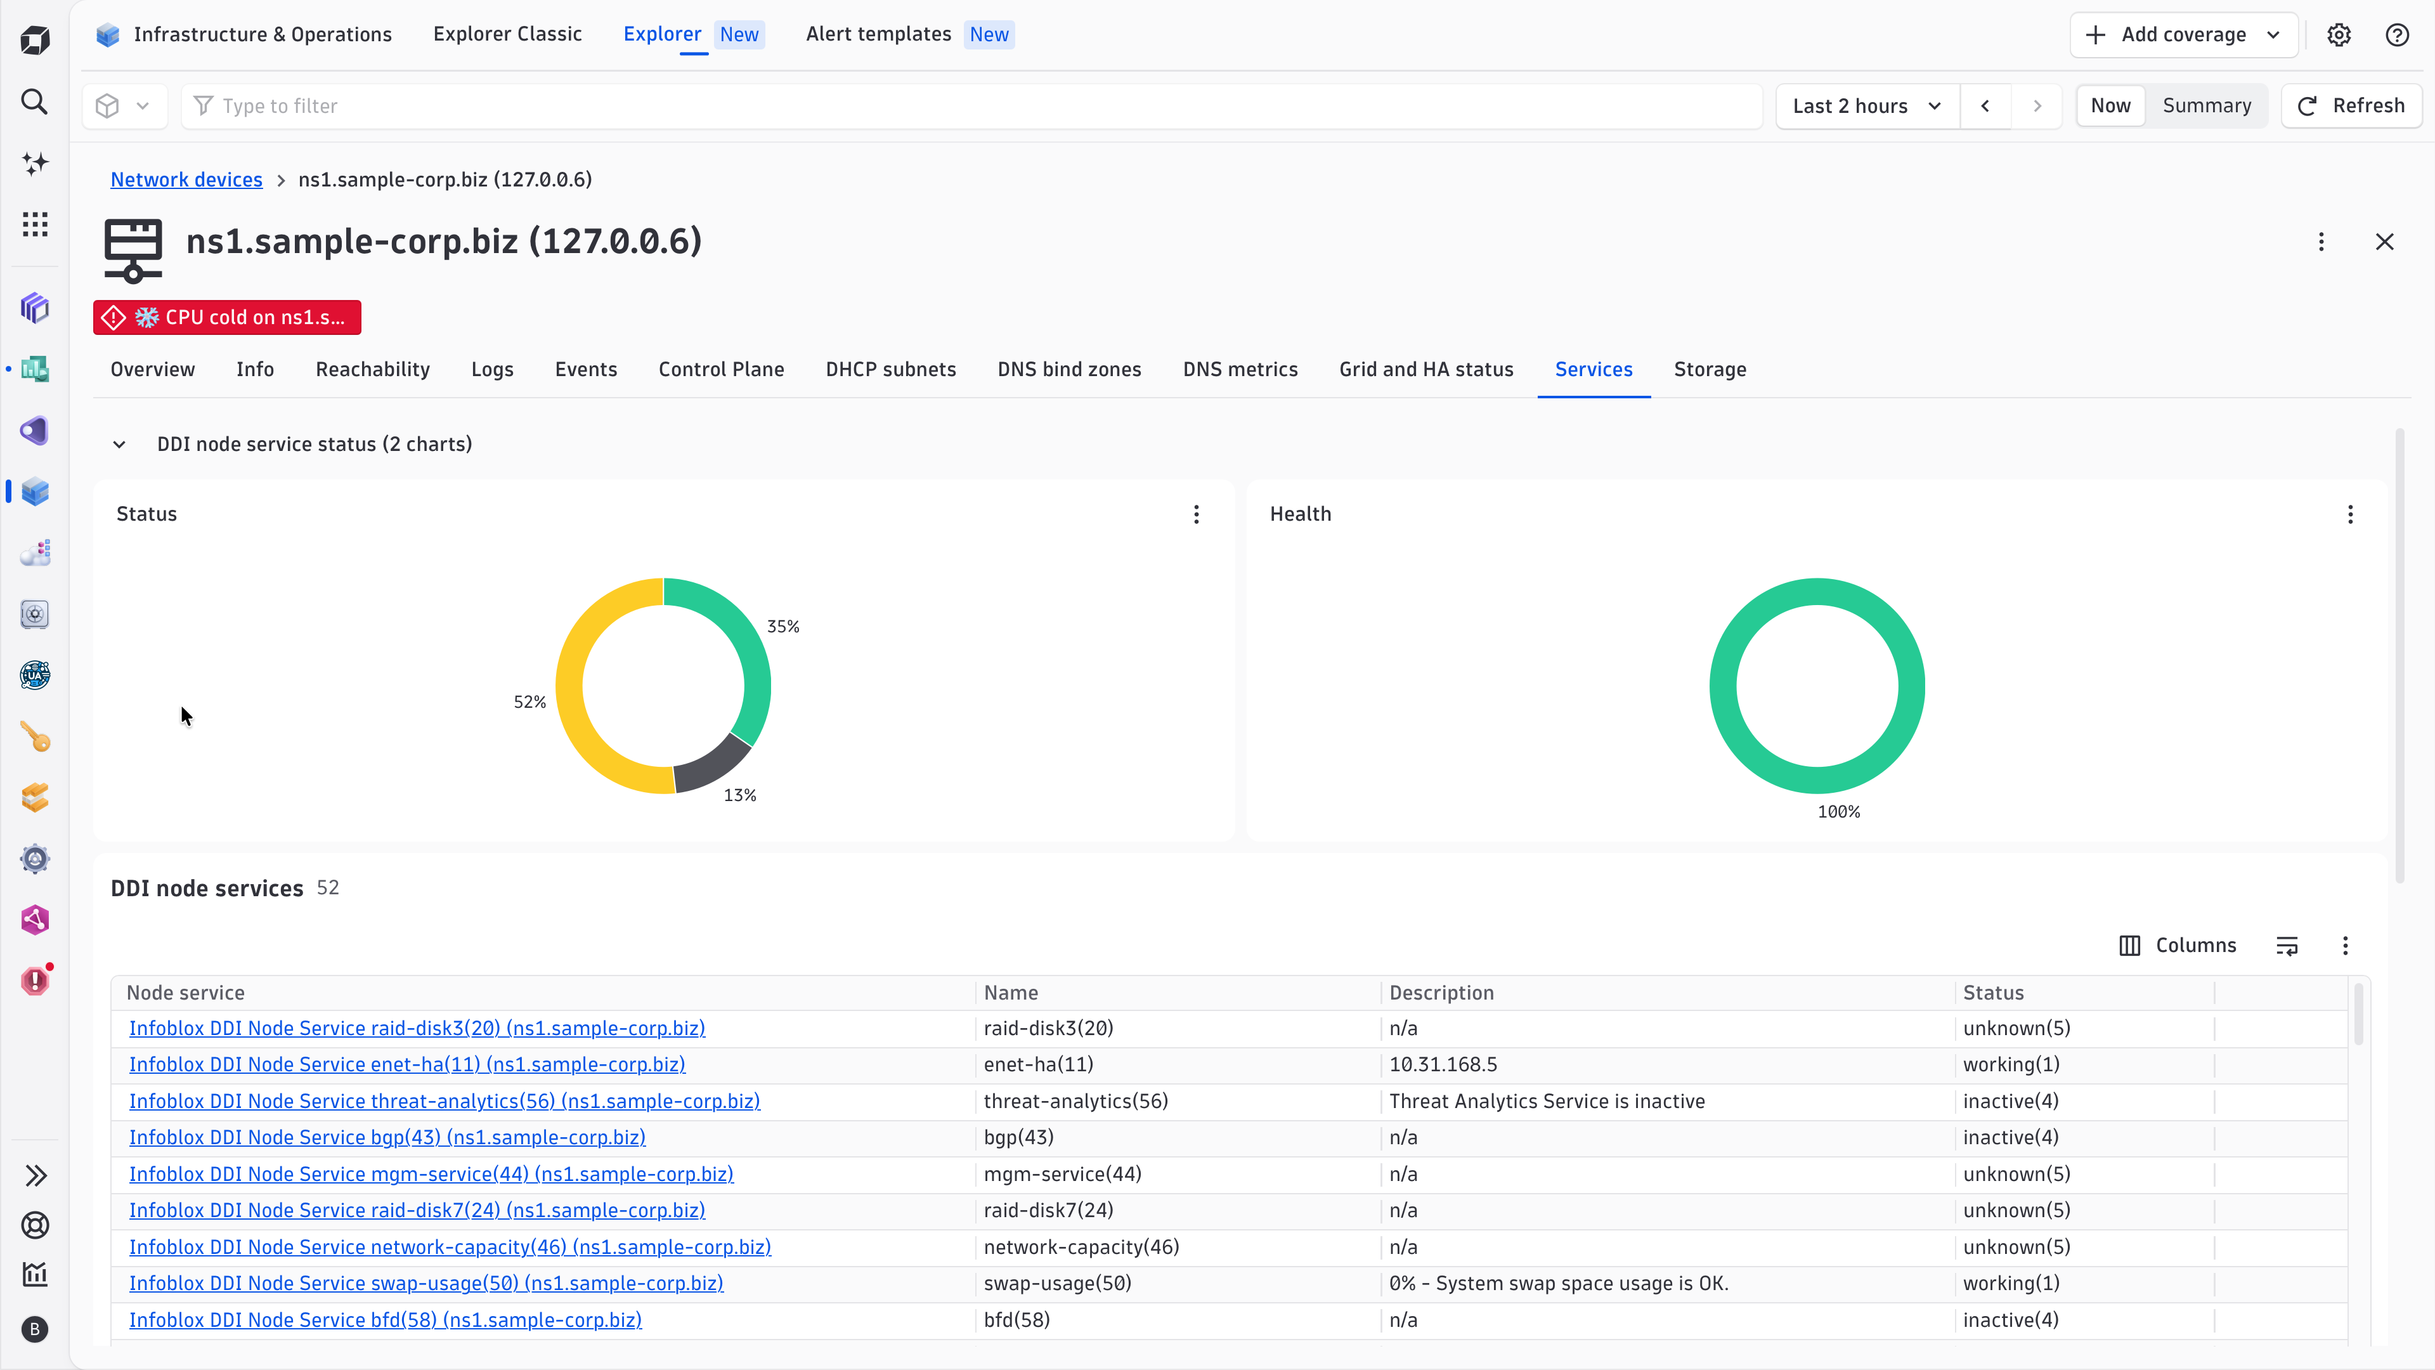The width and height of the screenshot is (2435, 1370).
Task: Close the device detail panel
Action: tap(2384, 242)
